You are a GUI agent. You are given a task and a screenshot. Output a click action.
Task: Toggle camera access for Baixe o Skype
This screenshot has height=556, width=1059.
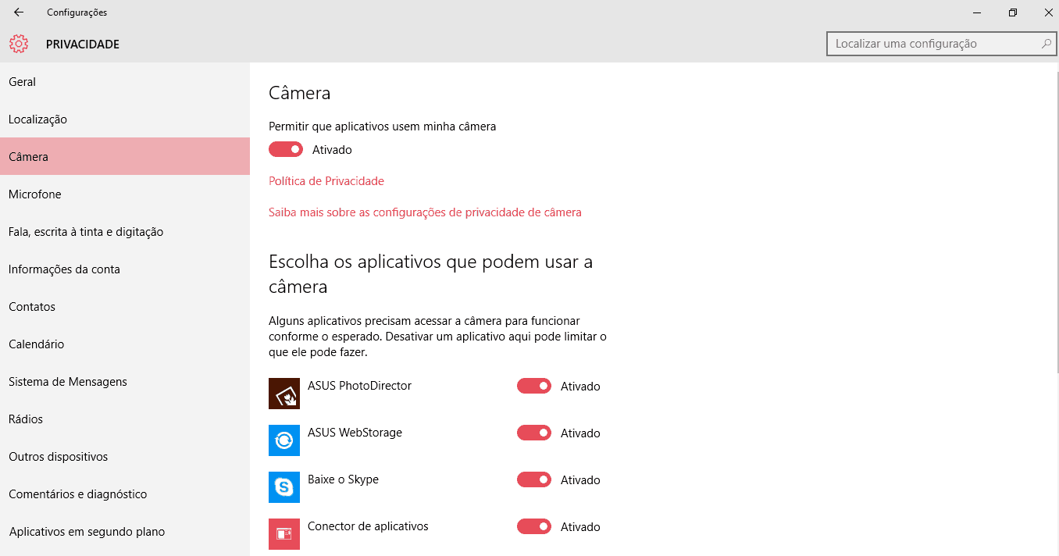tap(534, 479)
